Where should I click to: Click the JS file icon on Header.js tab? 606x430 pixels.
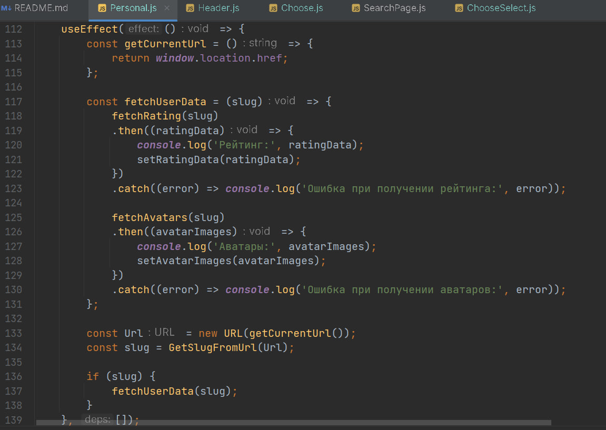pyautogui.click(x=190, y=8)
